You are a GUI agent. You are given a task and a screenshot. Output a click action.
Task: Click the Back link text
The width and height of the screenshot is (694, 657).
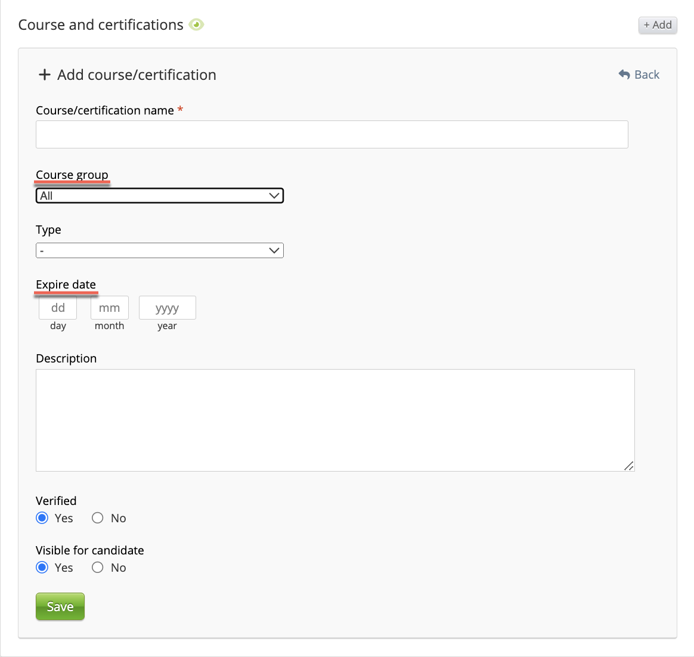647,75
